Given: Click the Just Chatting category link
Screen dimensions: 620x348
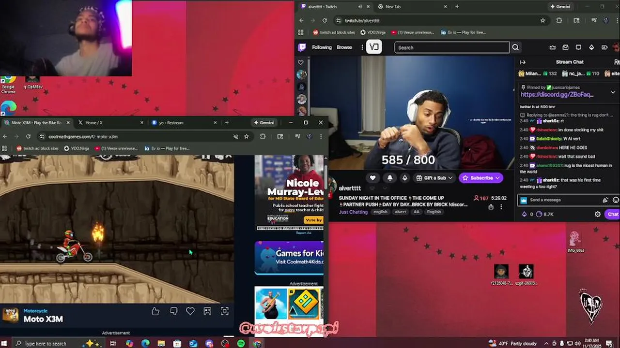Looking at the screenshot, I should pyautogui.click(x=353, y=212).
